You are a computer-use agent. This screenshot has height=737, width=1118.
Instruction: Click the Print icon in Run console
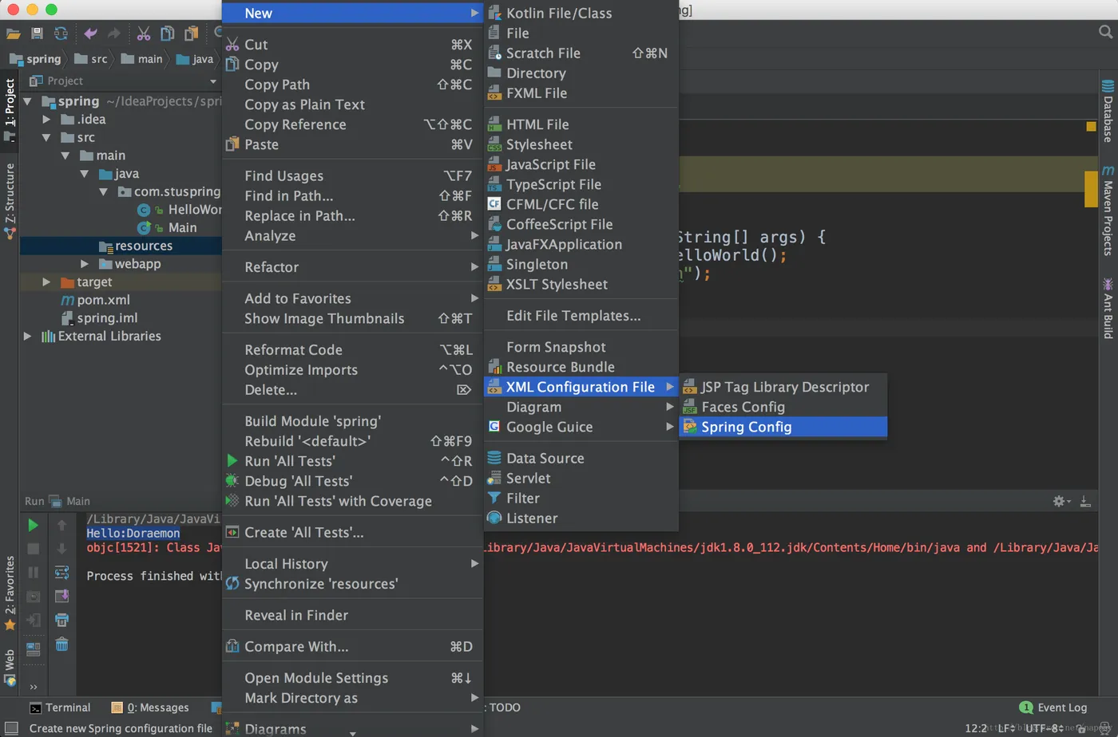(x=61, y=620)
